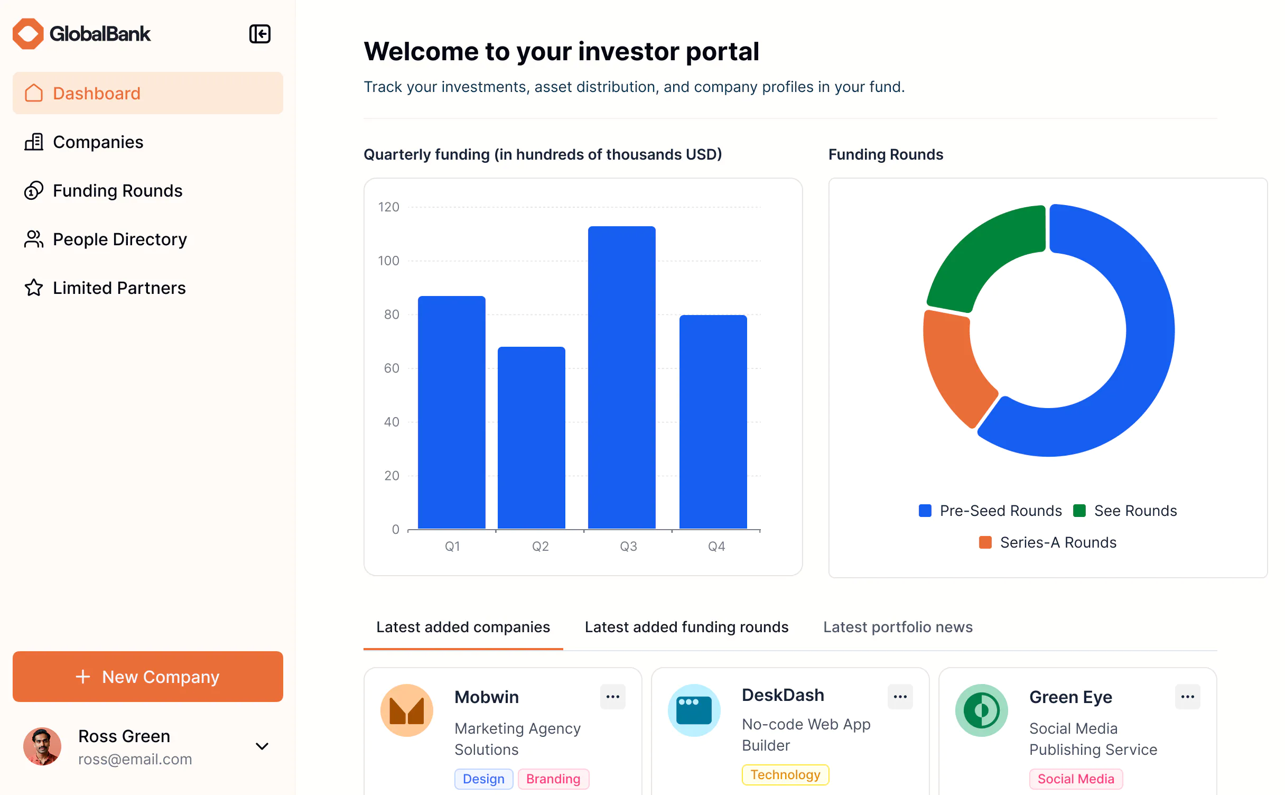This screenshot has width=1285, height=795.
Task: Open People Directory via the people icon
Action: [34, 239]
